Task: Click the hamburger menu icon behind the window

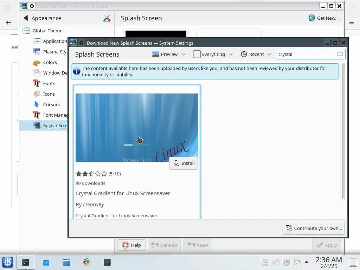Action: click(x=352, y=22)
